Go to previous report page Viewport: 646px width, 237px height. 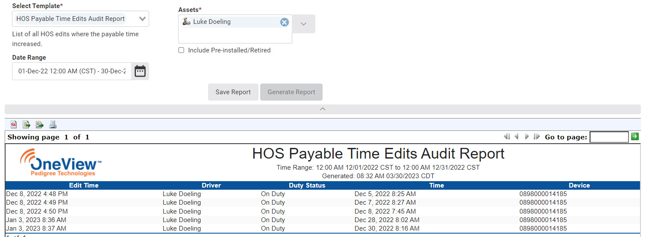click(x=517, y=137)
